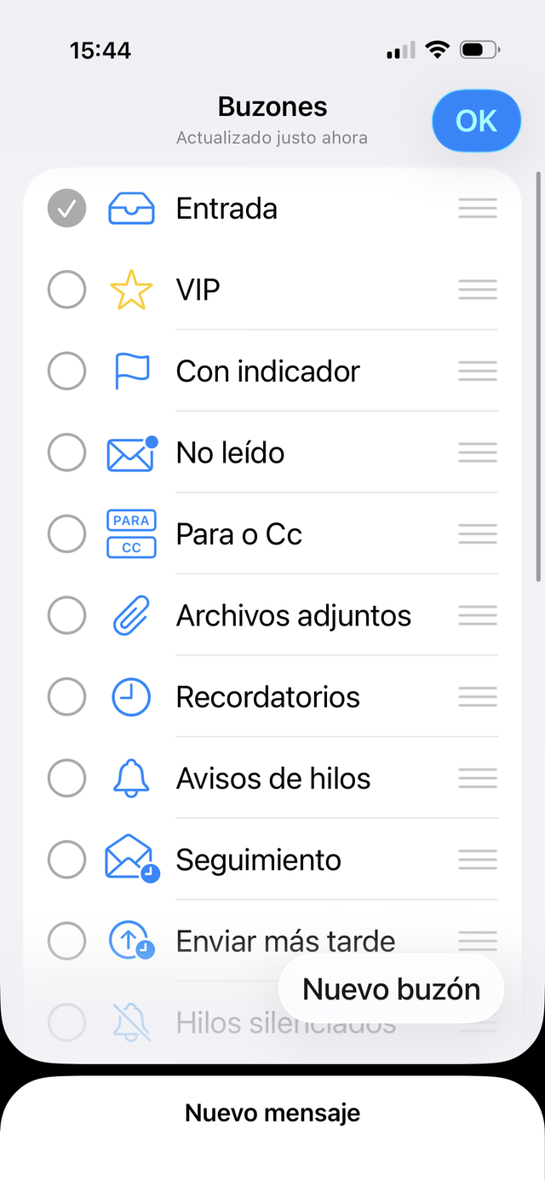The height and width of the screenshot is (1181, 545).
Task: Open the Nuevo mensaje draft sheet
Action: pyautogui.click(x=272, y=1113)
